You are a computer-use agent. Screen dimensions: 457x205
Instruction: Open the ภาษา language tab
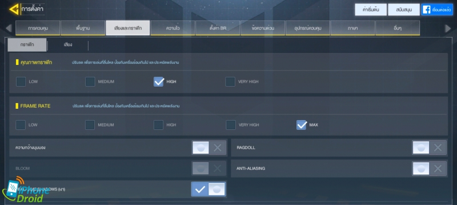click(x=352, y=28)
